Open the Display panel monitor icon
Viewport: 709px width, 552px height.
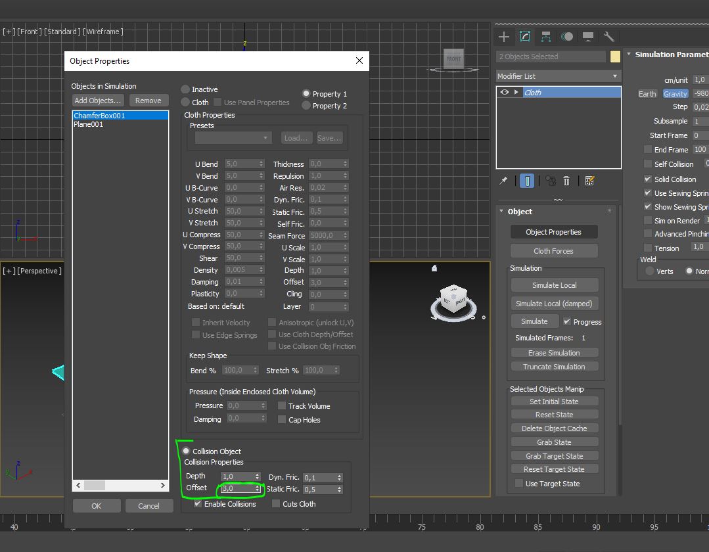coord(588,37)
